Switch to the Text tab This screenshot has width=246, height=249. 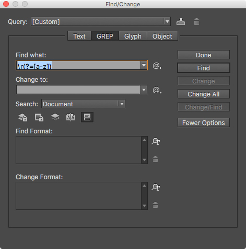(x=79, y=36)
